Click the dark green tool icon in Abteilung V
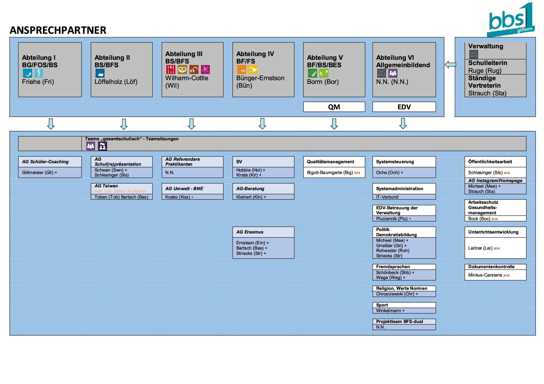Screen dimensions: 544x384 [x=312, y=73]
